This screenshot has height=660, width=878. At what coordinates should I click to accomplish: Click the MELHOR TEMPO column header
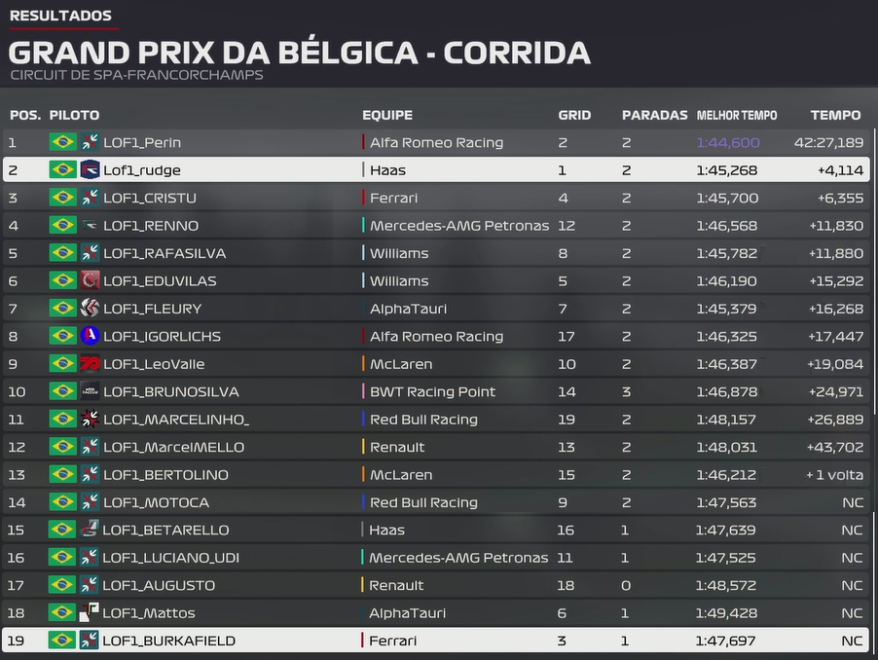[x=736, y=115]
